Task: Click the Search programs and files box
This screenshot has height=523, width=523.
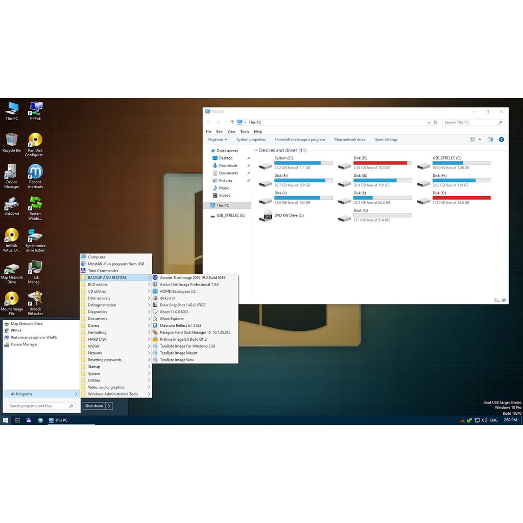Action: (x=38, y=406)
